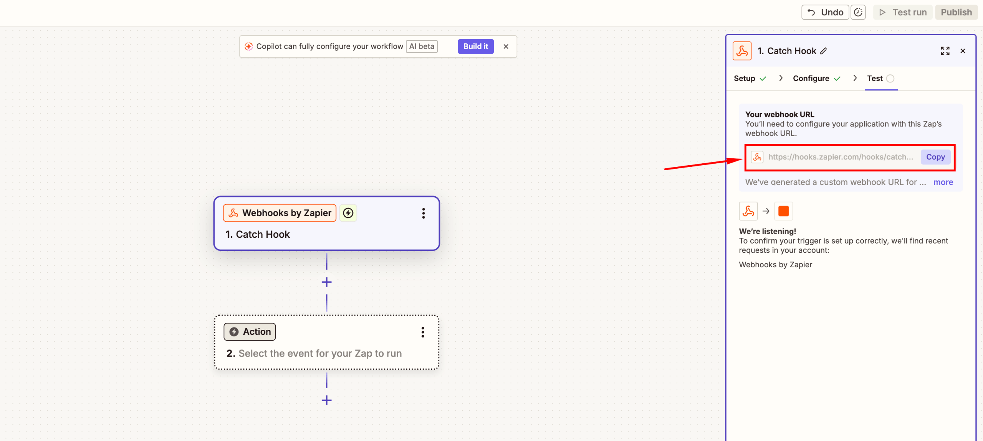Click the instant trigger lightning icon
This screenshot has height=441, width=983.
point(348,213)
